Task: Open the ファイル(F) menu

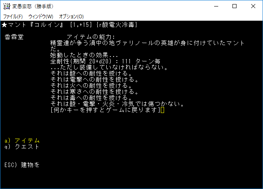Action: click(x=13, y=17)
